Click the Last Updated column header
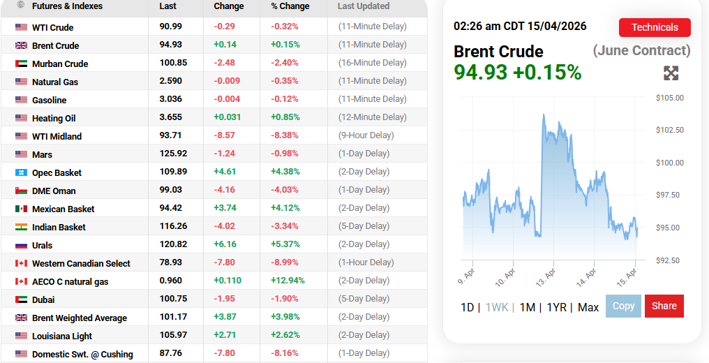 [x=364, y=6]
